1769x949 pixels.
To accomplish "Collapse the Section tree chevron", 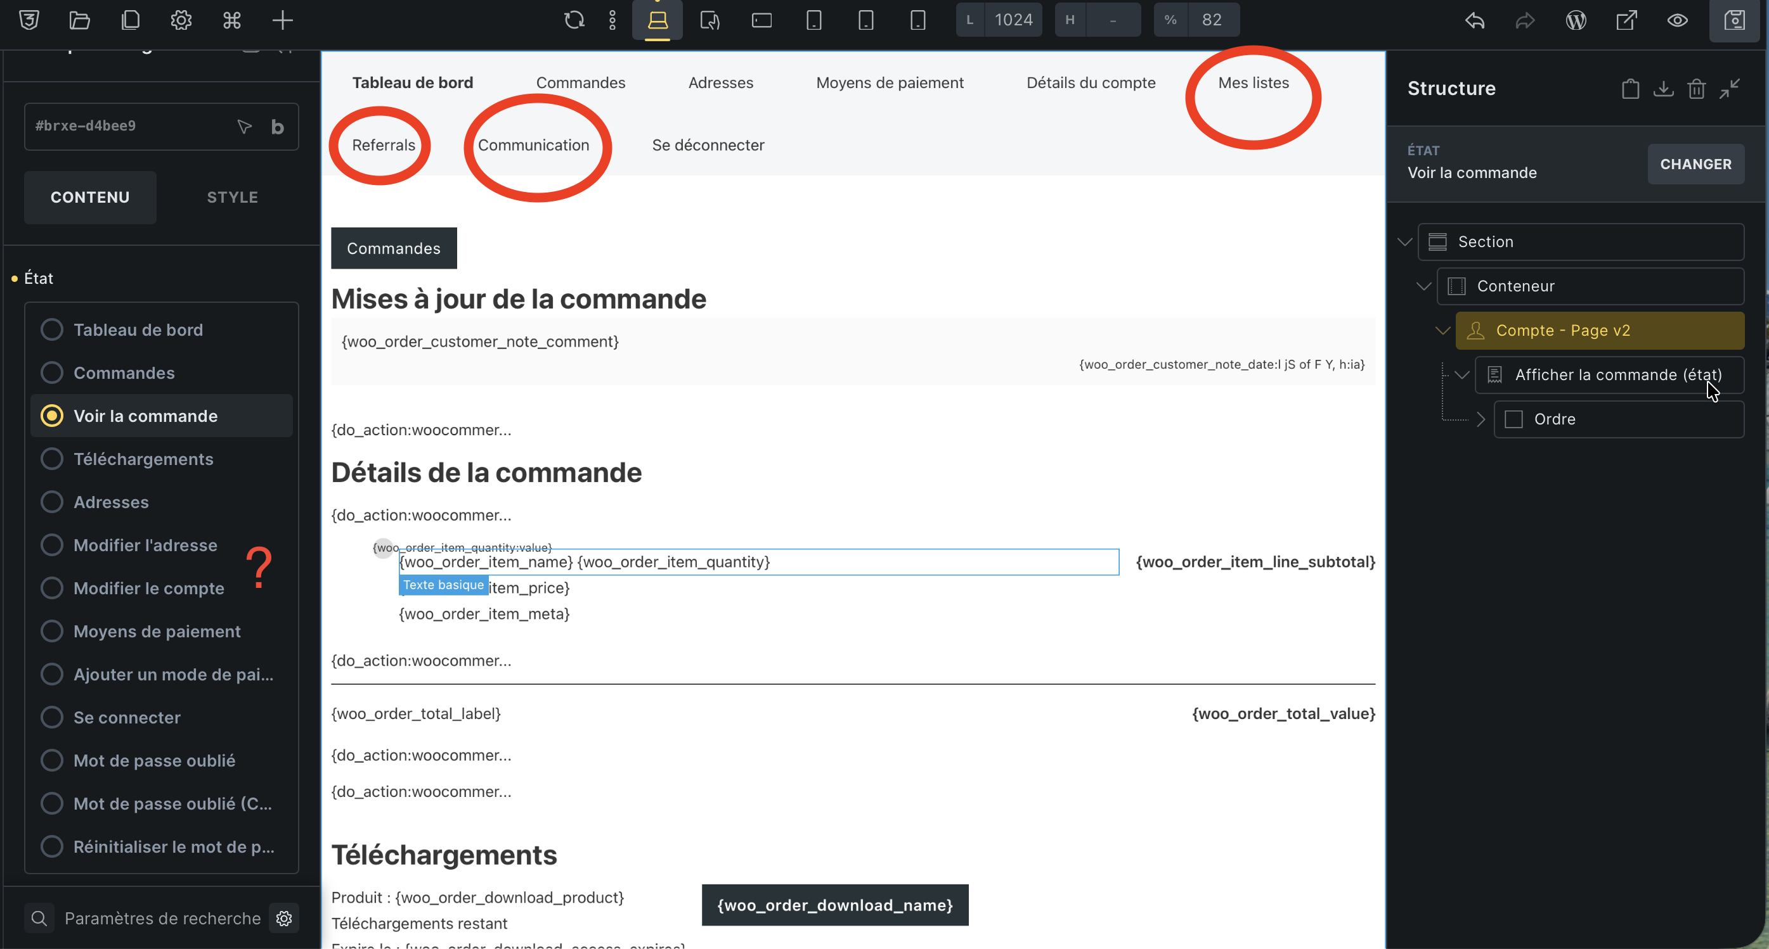I will (x=1404, y=242).
